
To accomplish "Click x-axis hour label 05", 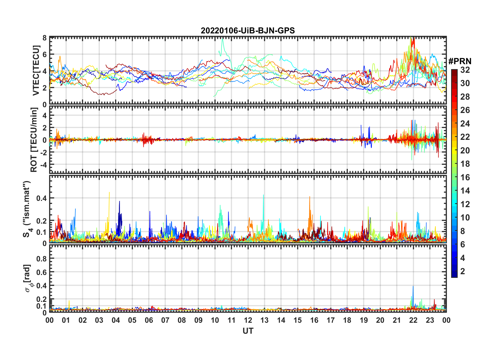I will (132, 320).
